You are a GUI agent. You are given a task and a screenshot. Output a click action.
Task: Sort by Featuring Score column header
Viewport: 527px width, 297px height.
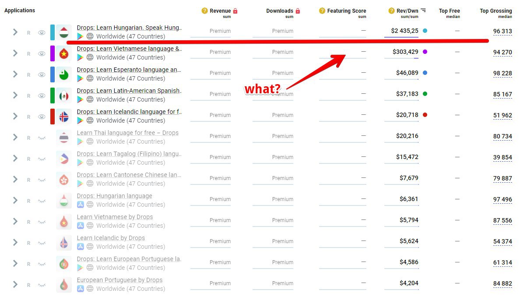pyautogui.click(x=347, y=11)
